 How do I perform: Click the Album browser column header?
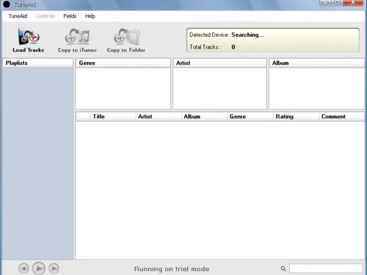point(317,63)
